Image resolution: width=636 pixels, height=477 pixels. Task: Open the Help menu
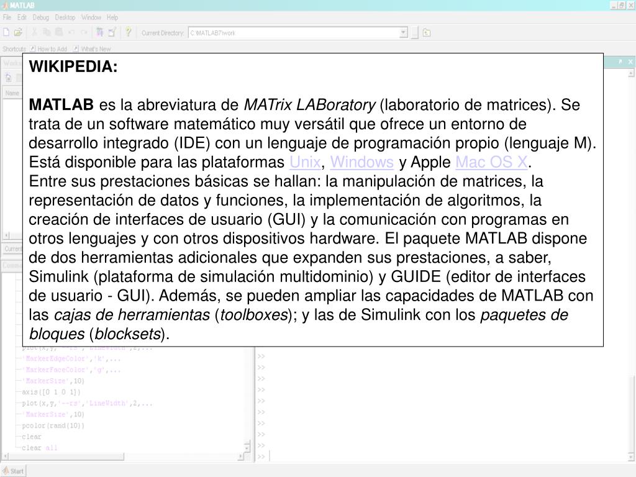coord(112,17)
